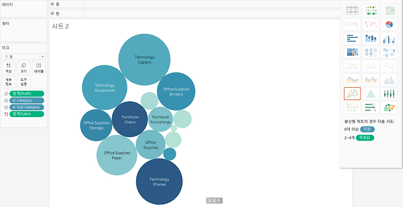The width and height of the screenshot is (403, 207).
Task: Select the Technology Phones bubble
Action: [160, 181]
